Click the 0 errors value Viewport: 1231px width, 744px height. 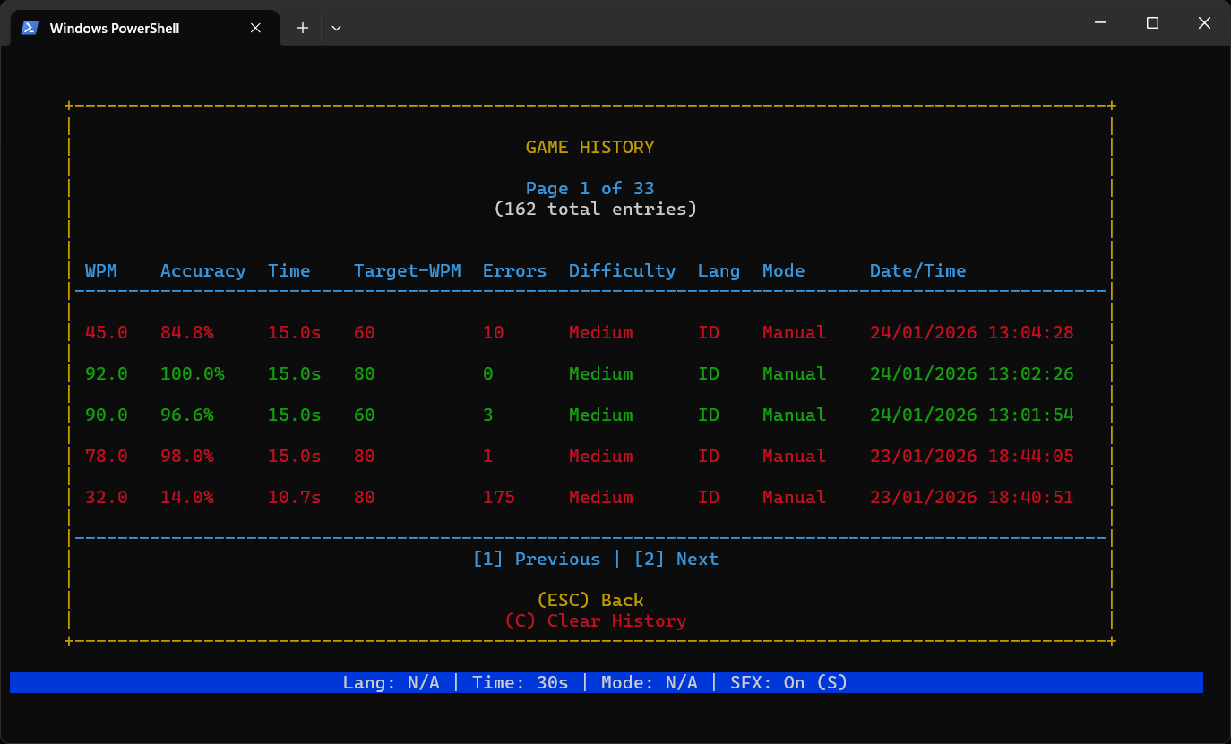pyautogui.click(x=488, y=373)
